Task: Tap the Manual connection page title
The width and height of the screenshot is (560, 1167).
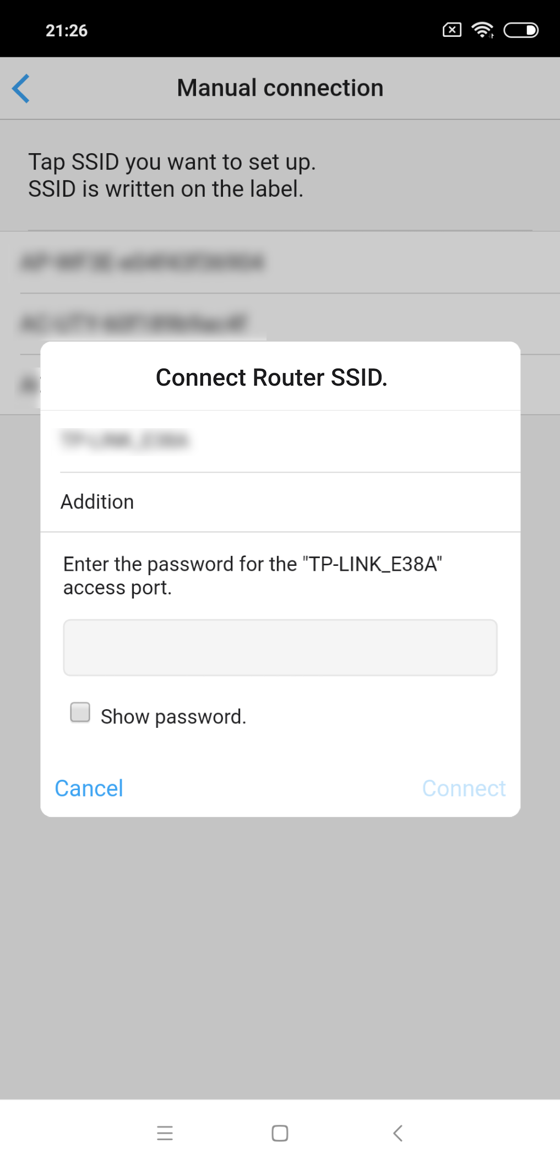Action: pyautogui.click(x=280, y=88)
